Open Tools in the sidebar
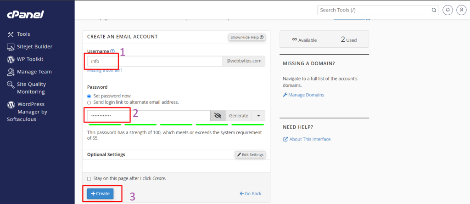 pyautogui.click(x=23, y=34)
